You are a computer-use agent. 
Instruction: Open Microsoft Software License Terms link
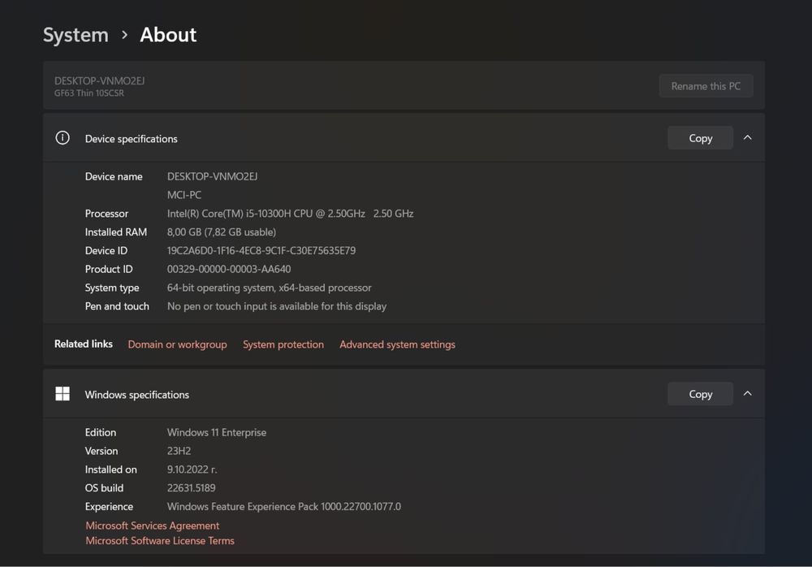pyautogui.click(x=160, y=540)
